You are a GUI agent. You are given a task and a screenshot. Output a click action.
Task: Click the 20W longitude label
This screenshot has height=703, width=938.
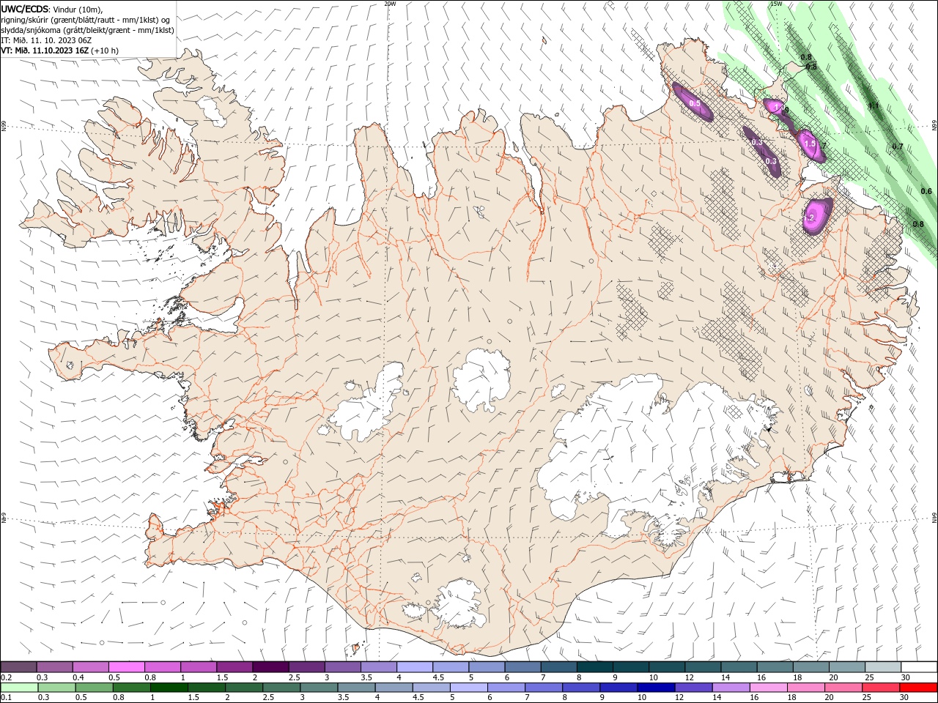click(x=390, y=4)
